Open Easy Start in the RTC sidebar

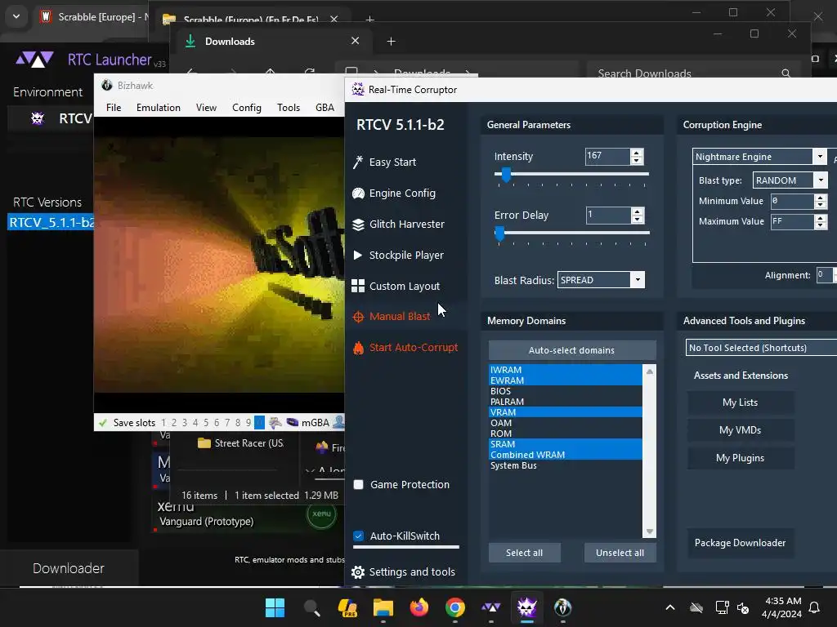tap(392, 162)
